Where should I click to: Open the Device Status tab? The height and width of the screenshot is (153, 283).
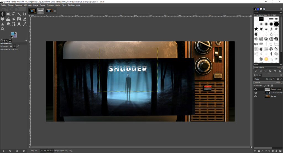click(4, 41)
